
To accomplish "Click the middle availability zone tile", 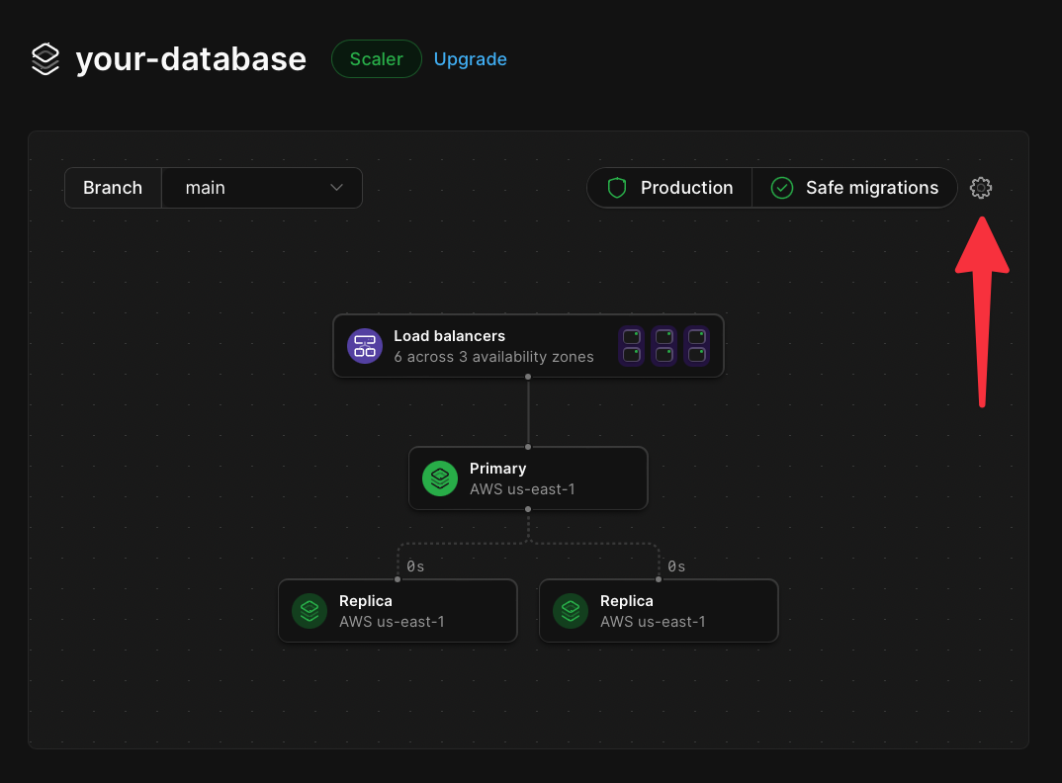I will [664, 346].
